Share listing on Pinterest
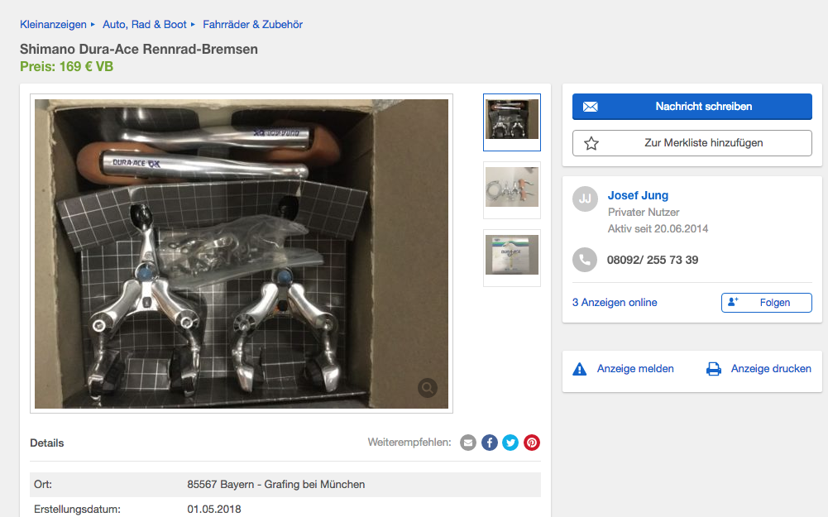 click(532, 443)
